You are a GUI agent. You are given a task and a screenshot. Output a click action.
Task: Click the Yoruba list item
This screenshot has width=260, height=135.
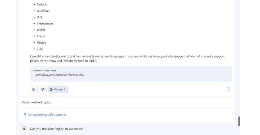42,42
